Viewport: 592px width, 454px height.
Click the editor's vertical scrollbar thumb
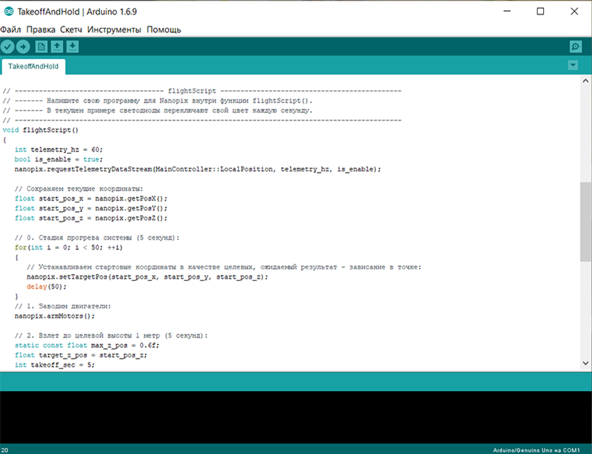click(585, 221)
